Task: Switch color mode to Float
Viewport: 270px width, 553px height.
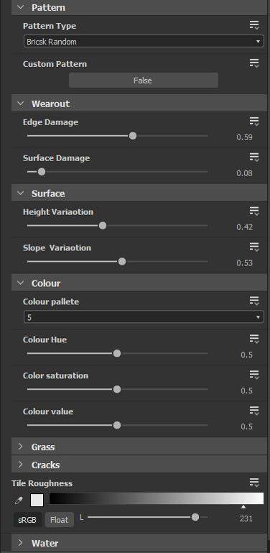Action: [59, 519]
